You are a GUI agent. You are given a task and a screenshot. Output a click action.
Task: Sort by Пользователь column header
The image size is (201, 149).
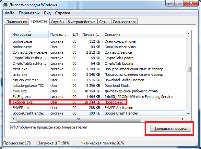point(59,34)
